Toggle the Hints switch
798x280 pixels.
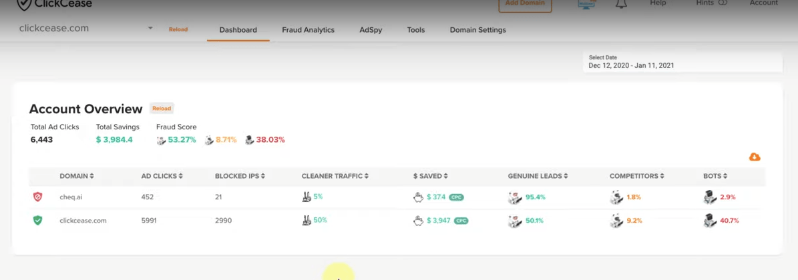(722, 3)
